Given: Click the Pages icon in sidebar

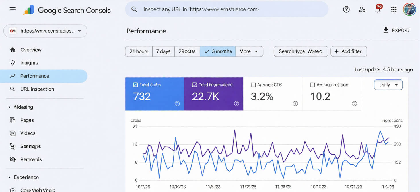Looking at the screenshot, I should (13, 120).
